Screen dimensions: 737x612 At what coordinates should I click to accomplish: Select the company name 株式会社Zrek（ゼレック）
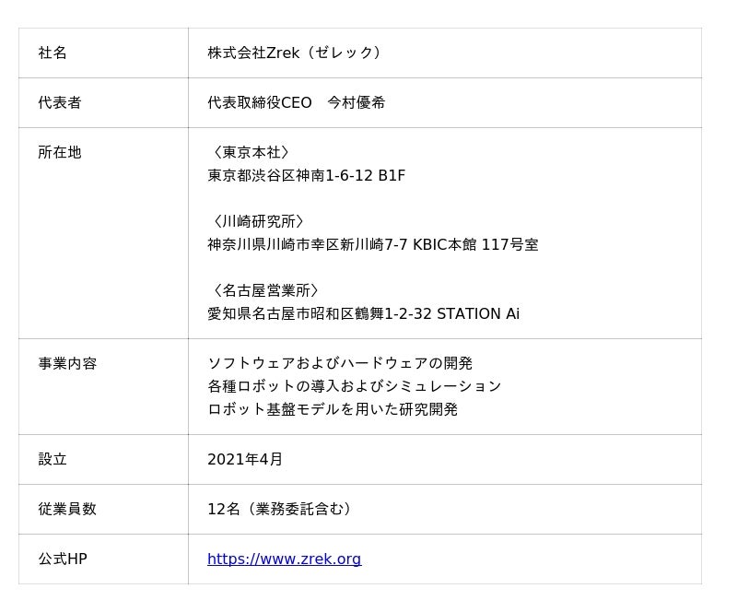[x=295, y=53]
